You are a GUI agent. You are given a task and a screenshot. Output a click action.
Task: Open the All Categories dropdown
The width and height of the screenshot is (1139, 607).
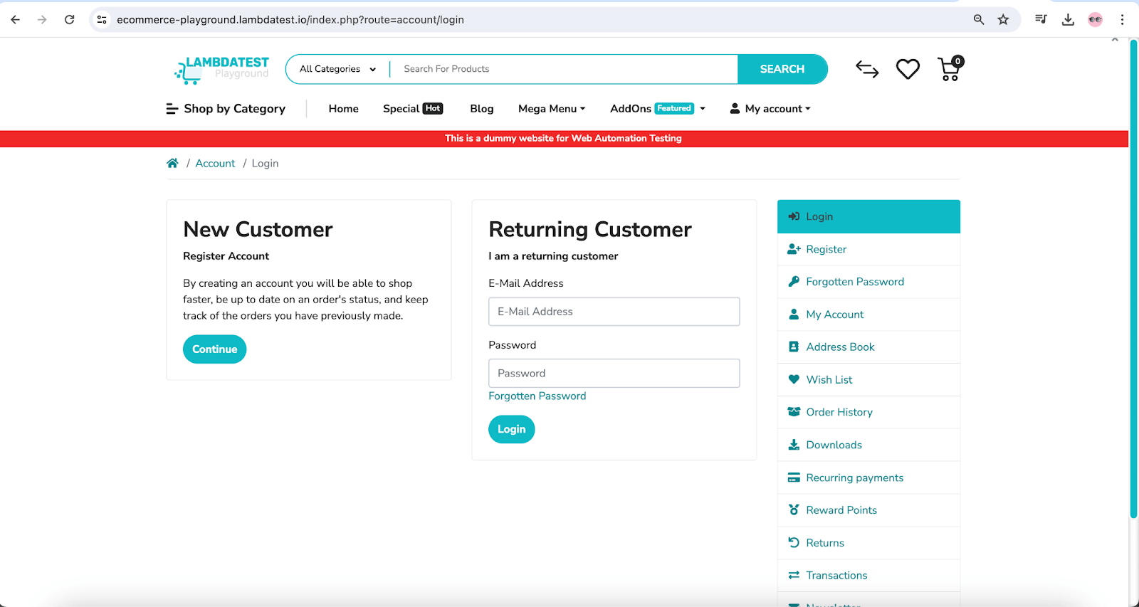click(x=337, y=69)
